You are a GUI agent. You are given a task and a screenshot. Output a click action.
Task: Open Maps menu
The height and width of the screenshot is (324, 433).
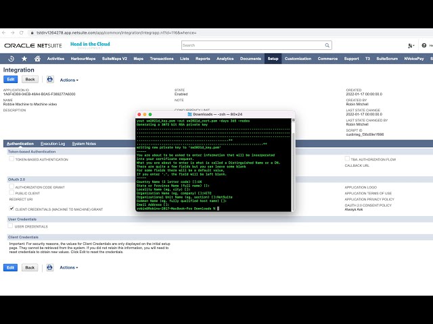(x=138, y=59)
